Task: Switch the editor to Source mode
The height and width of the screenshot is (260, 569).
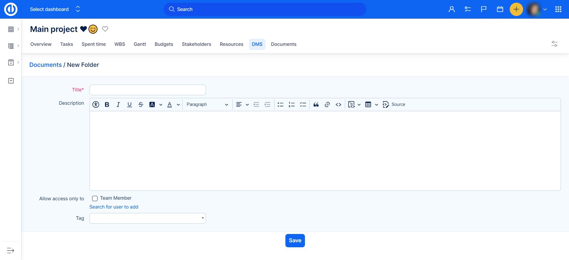Action: coord(394,104)
